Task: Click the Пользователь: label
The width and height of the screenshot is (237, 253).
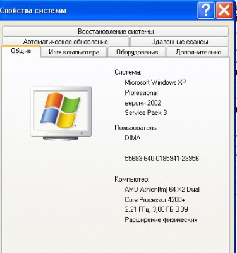Action: click(x=136, y=128)
